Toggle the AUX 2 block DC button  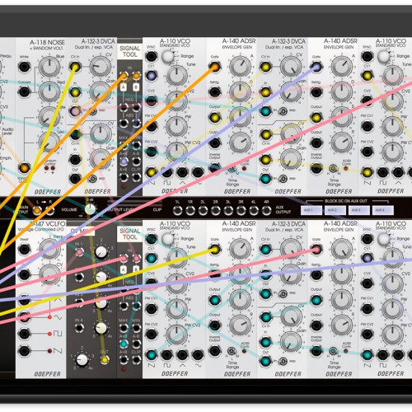tap(335, 210)
